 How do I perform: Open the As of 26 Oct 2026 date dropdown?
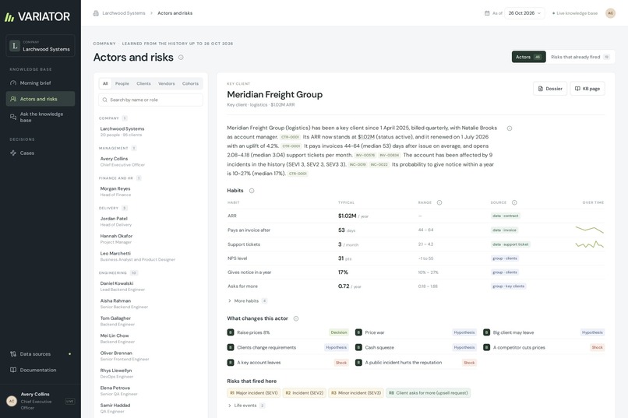tap(524, 13)
